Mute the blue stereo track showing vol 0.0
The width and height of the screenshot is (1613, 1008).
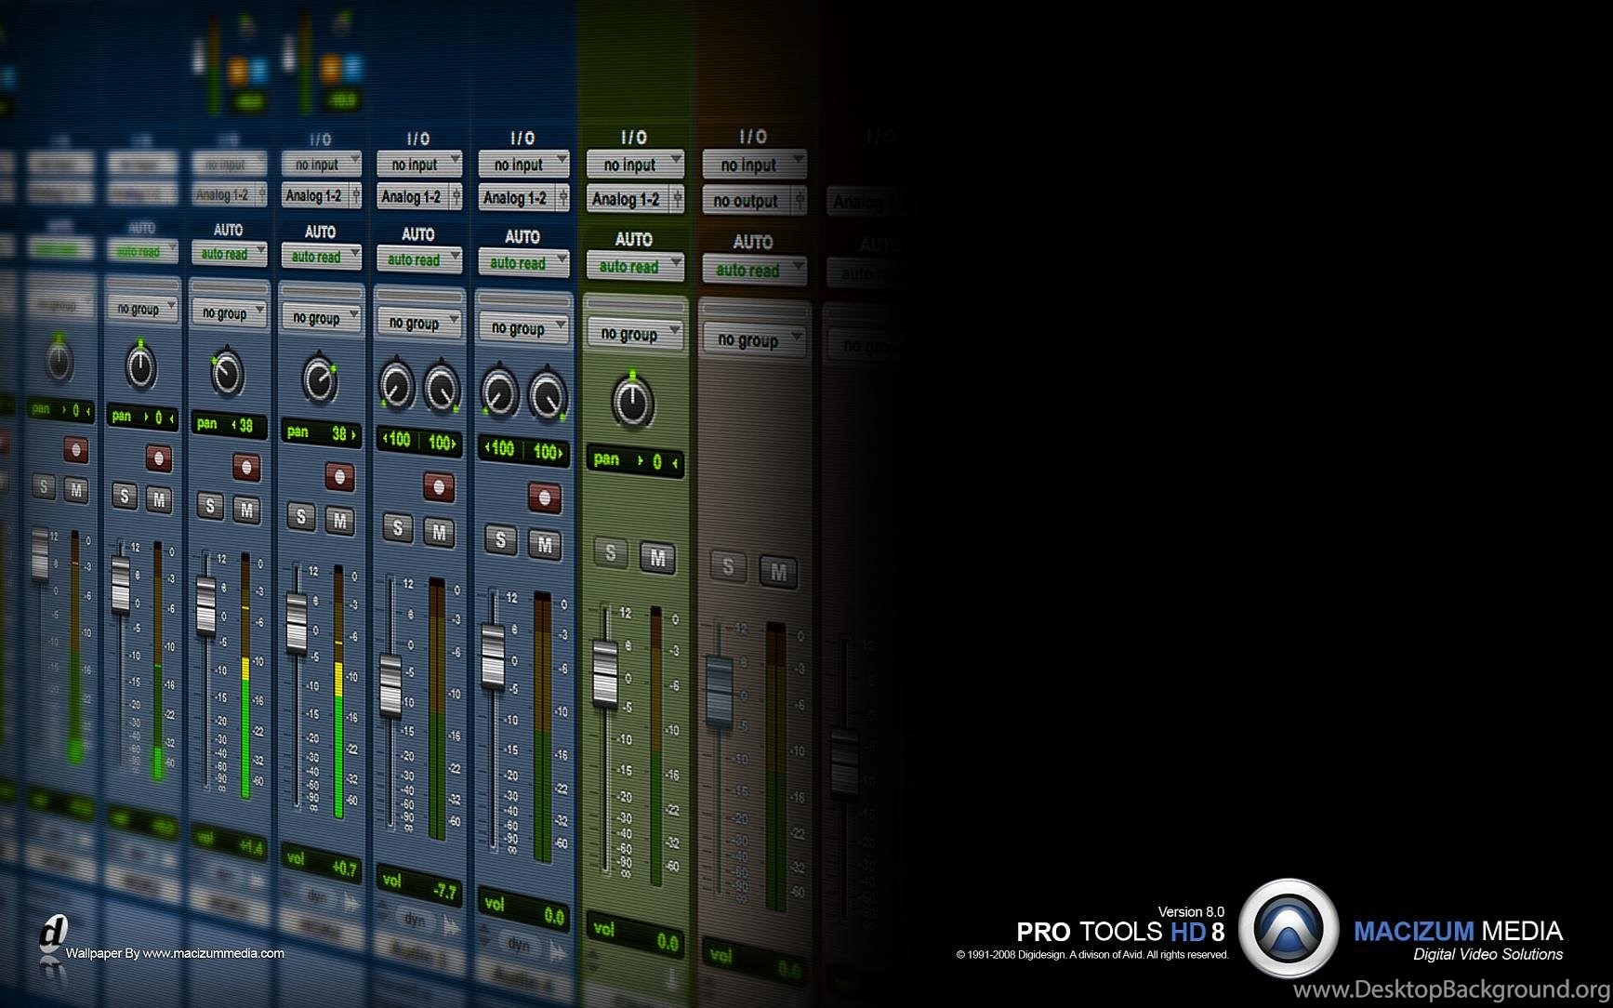pyautogui.click(x=545, y=544)
